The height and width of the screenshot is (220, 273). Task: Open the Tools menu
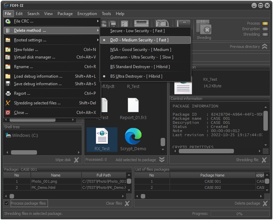tap(107, 14)
